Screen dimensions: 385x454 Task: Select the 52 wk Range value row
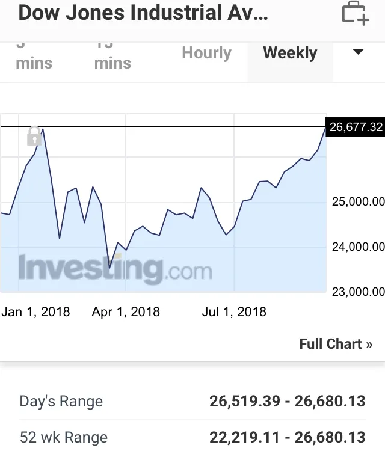[192, 437]
